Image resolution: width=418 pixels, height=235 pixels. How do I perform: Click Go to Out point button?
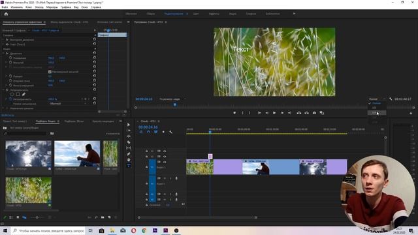(289, 113)
